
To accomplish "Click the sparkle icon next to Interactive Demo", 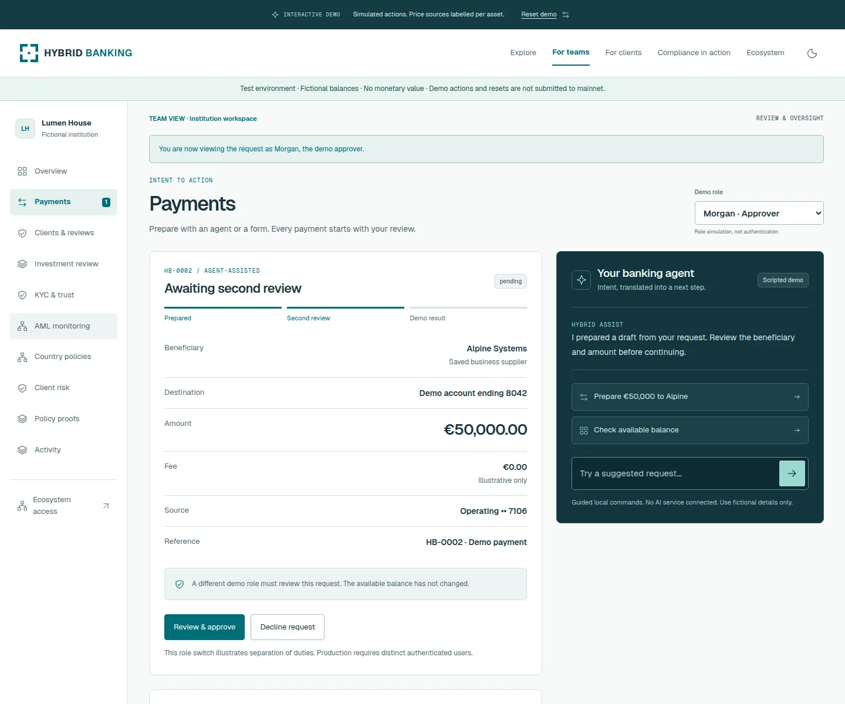I will (275, 15).
